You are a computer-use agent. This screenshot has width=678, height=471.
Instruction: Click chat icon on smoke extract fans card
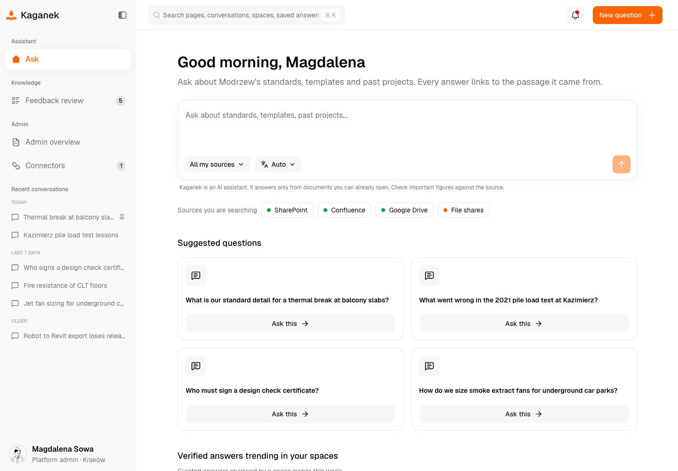429,366
